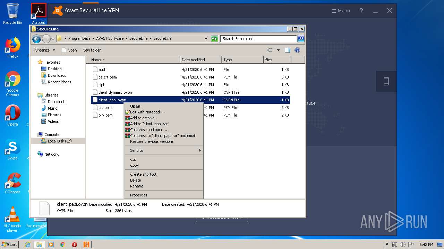Open Network in navigation pane
The image size is (444, 249).
(51, 154)
